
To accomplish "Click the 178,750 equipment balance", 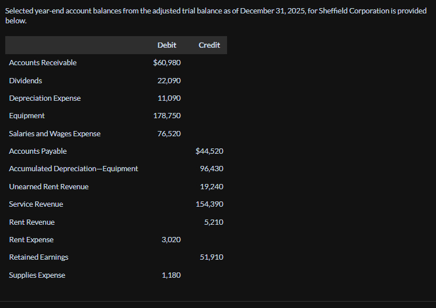I will pyautogui.click(x=167, y=116).
